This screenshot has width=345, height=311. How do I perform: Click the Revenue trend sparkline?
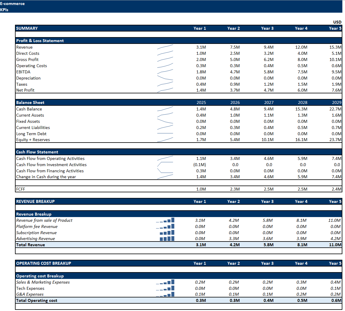coord(165,47)
